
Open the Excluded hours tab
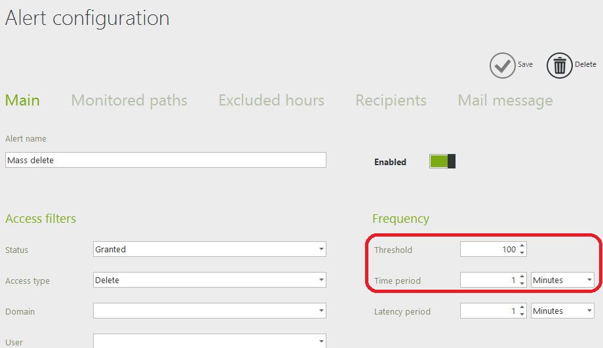[x=271, y=100]
